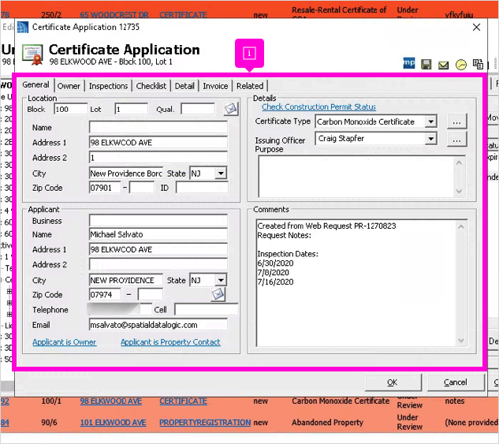Switch to the Invoice tab
The width and height of the screenshot is (499, 444).
coord(215,86)
